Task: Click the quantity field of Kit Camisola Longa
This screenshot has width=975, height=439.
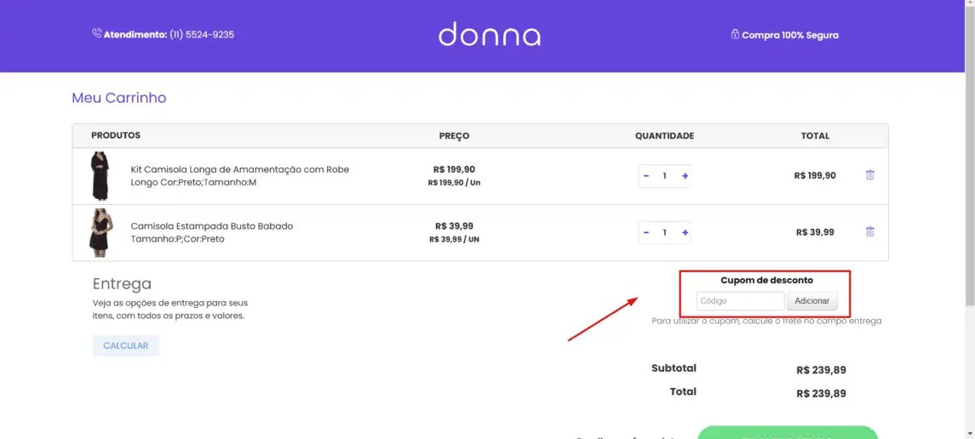Action: coord(665,176)
